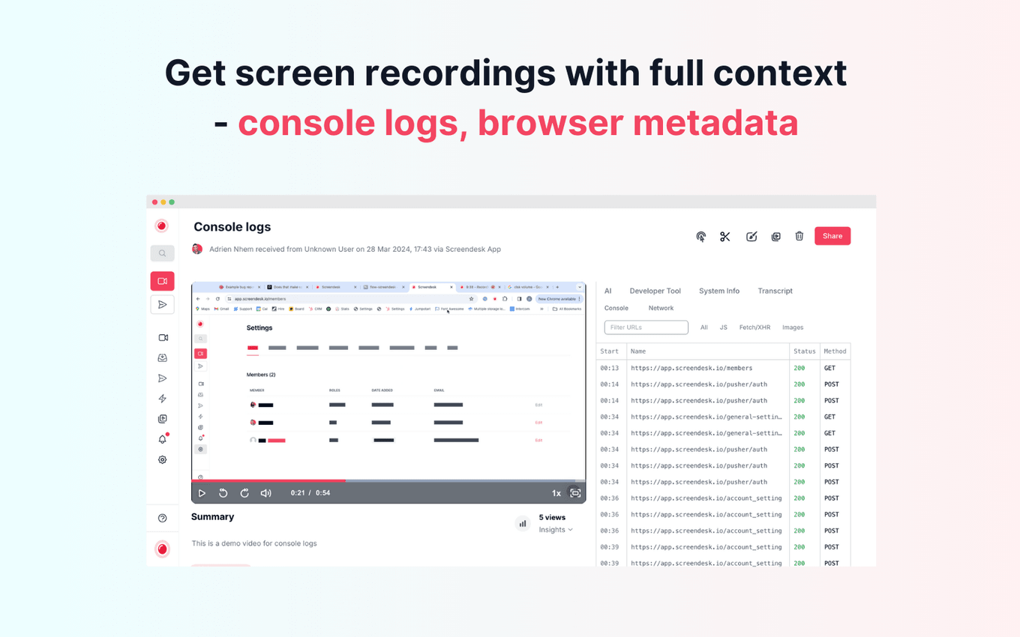Click the duplicate video icon next to trash
1020x637 pixels.
point(776,236)
